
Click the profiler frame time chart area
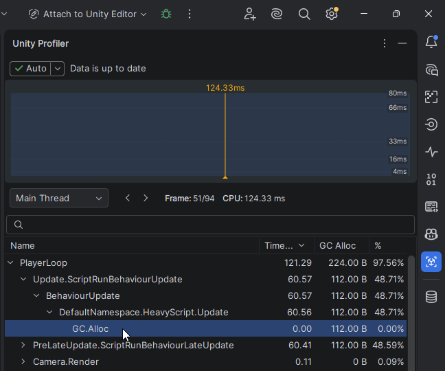tap(210, 135)
